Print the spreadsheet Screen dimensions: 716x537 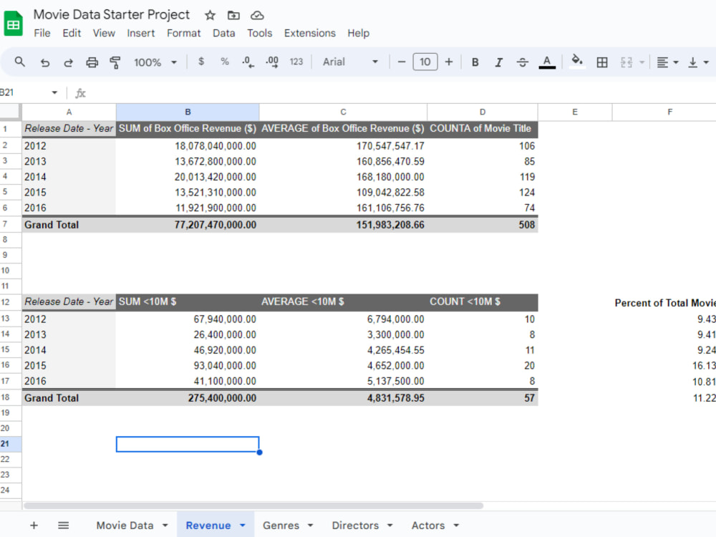pyautogui.click(x=92, y=62)
